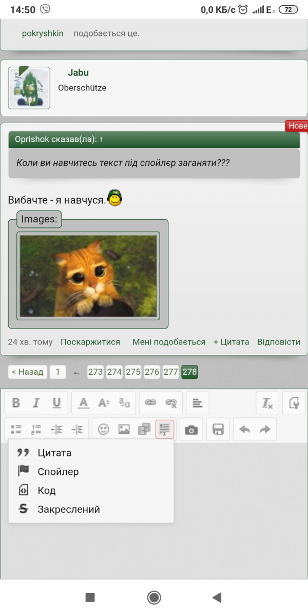Toggle bold formatting in editor
Image resolution: width=308 pixels, height=616 pixels.
click(x=16, y=403)
